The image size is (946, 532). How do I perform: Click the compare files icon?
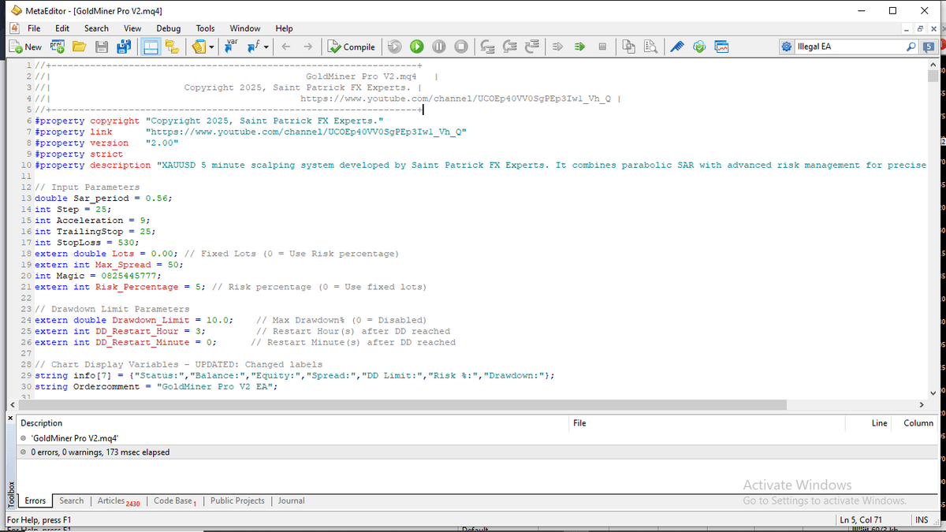tap(628, 47)
